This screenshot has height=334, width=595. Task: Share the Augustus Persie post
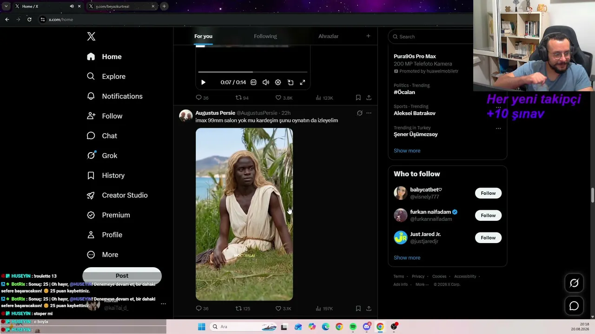[369, 308]
